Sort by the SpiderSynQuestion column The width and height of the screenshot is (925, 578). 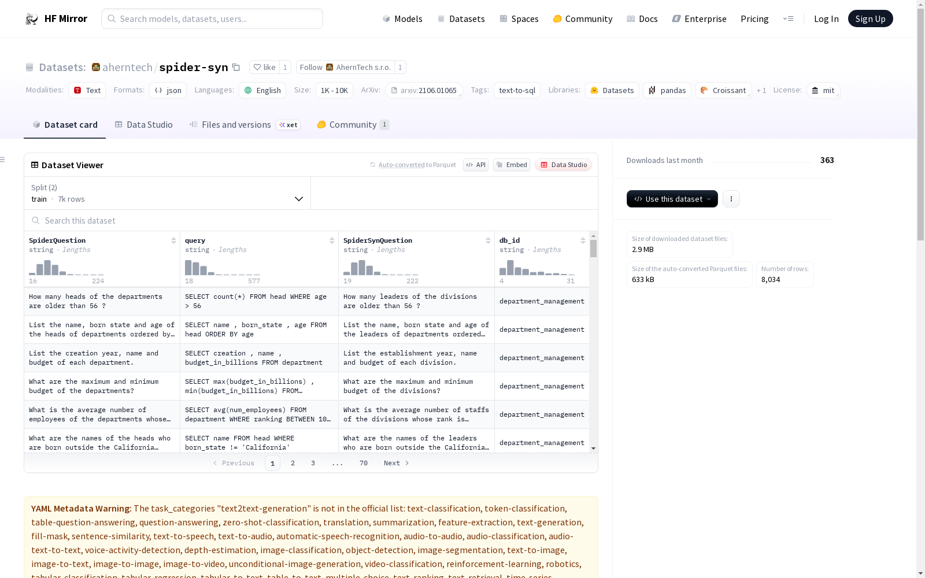tap(488, 240)
